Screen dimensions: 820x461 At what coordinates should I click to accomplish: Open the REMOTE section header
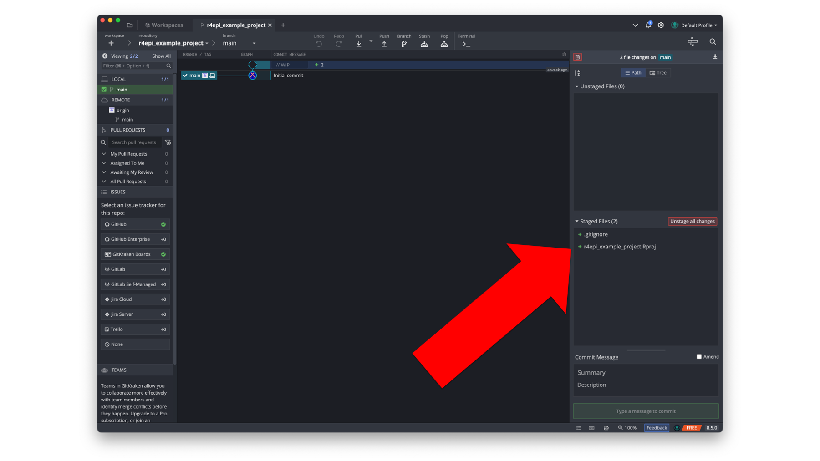click(x=135, y=100)
